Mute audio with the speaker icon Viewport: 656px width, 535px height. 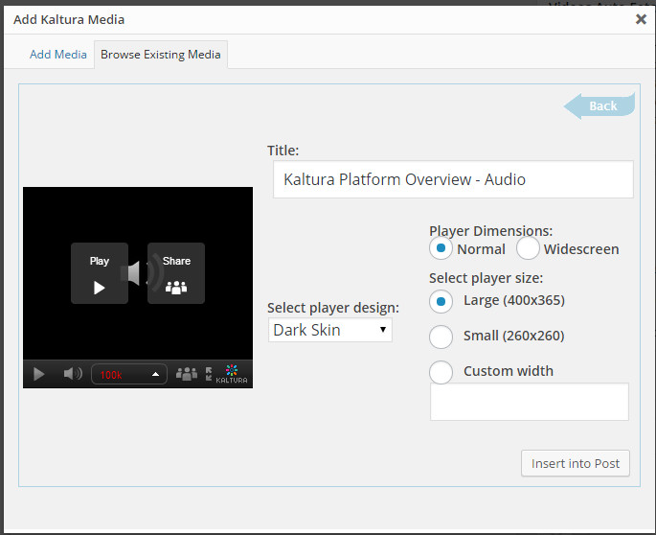(x=72, y=374)
